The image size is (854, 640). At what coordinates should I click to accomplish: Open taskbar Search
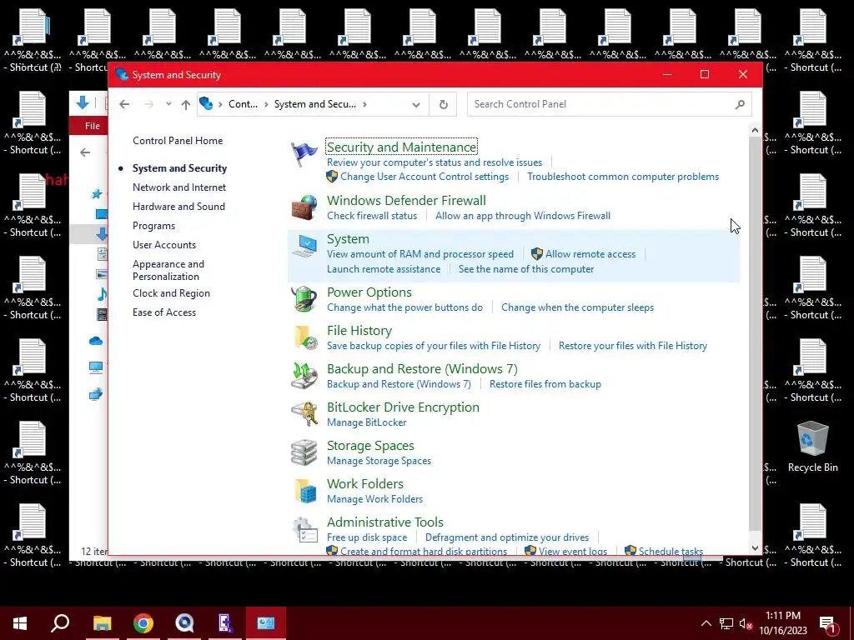pos(60,623)
